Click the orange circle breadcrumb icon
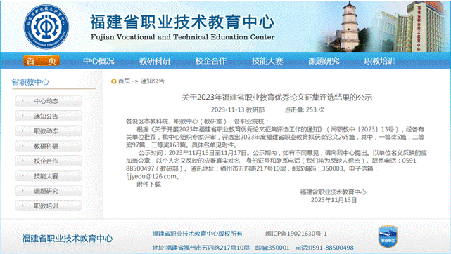This screenshot has width=451, height=254. (113, 81)
